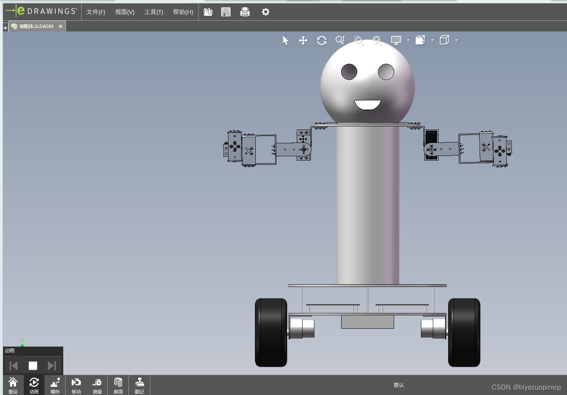Print the document with the printer icon

click(x=245, y=12)
